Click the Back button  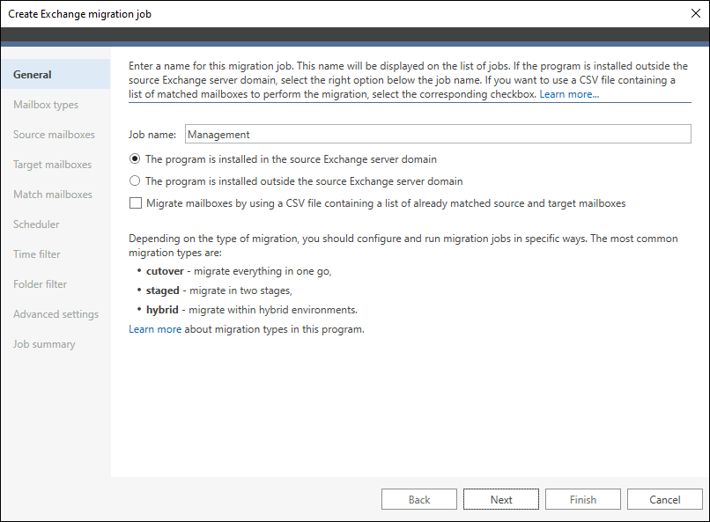(x=418, y=499)
